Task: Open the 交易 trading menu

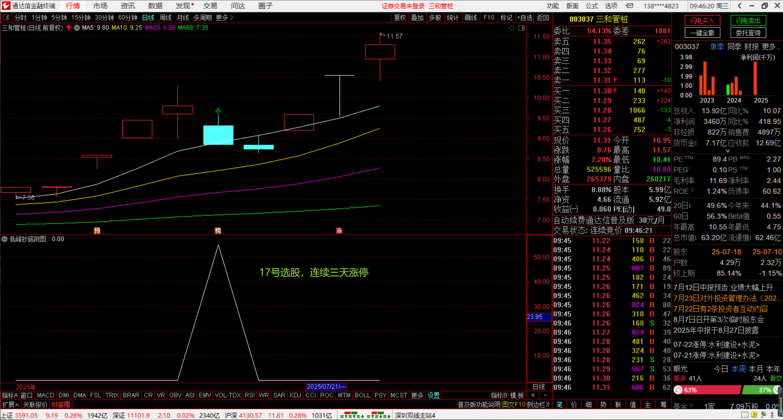Action: pos(210,6)
